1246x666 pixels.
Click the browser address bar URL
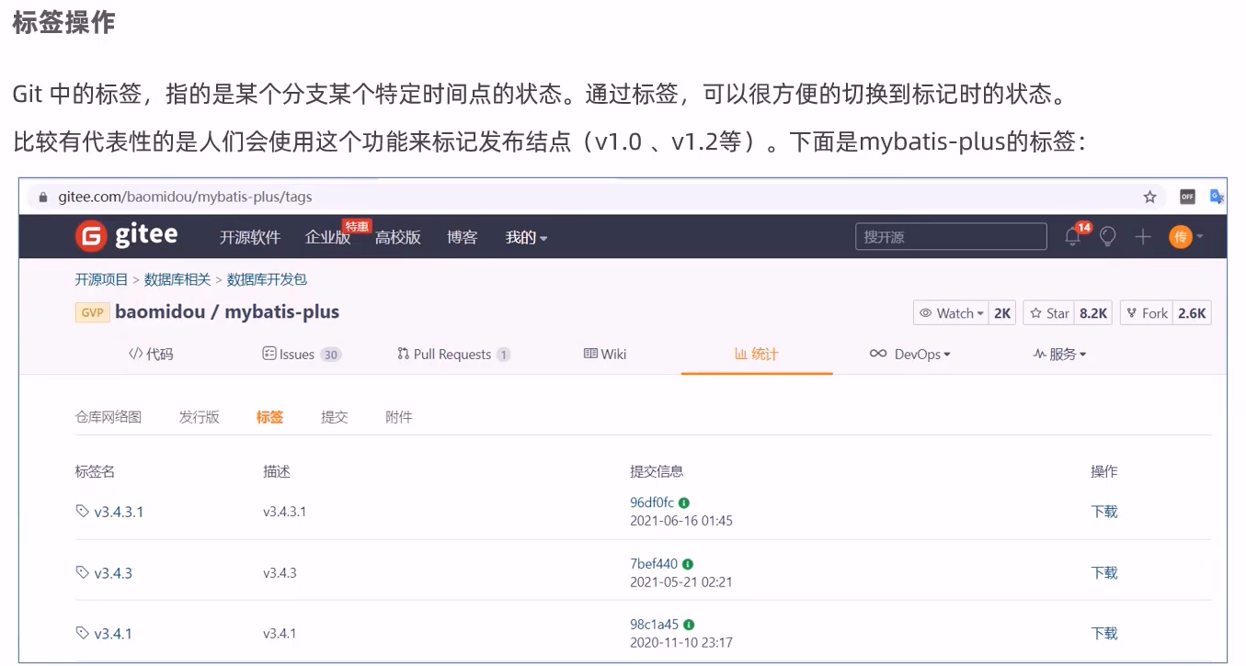(185, 197)
